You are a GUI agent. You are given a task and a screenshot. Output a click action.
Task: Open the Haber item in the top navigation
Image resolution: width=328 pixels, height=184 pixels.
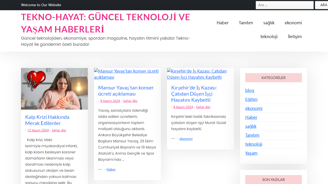[222, 23]
